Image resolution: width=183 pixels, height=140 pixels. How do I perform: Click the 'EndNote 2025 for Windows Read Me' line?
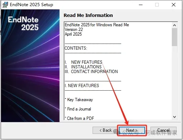(97, 25)
